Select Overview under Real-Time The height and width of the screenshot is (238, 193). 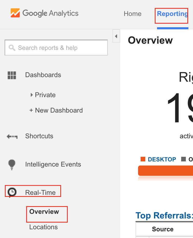coord(44,212)
